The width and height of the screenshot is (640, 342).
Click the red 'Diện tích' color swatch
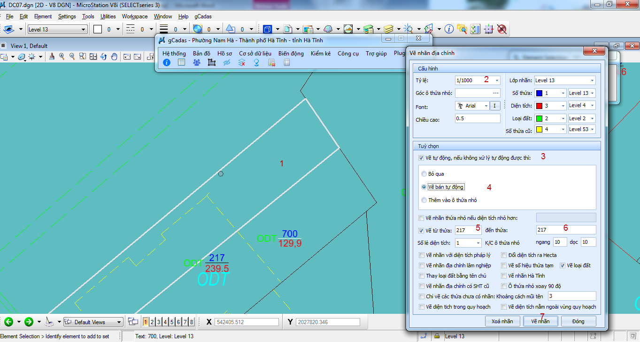click(540, 106)
